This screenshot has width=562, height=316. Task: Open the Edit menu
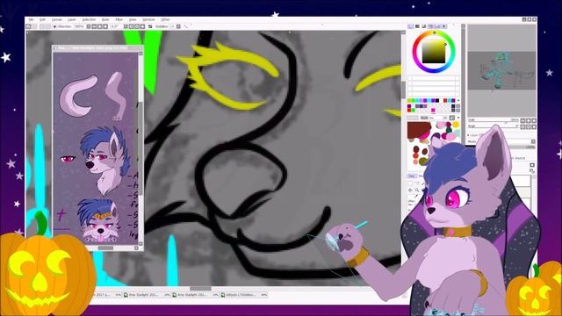pos(43,19)
